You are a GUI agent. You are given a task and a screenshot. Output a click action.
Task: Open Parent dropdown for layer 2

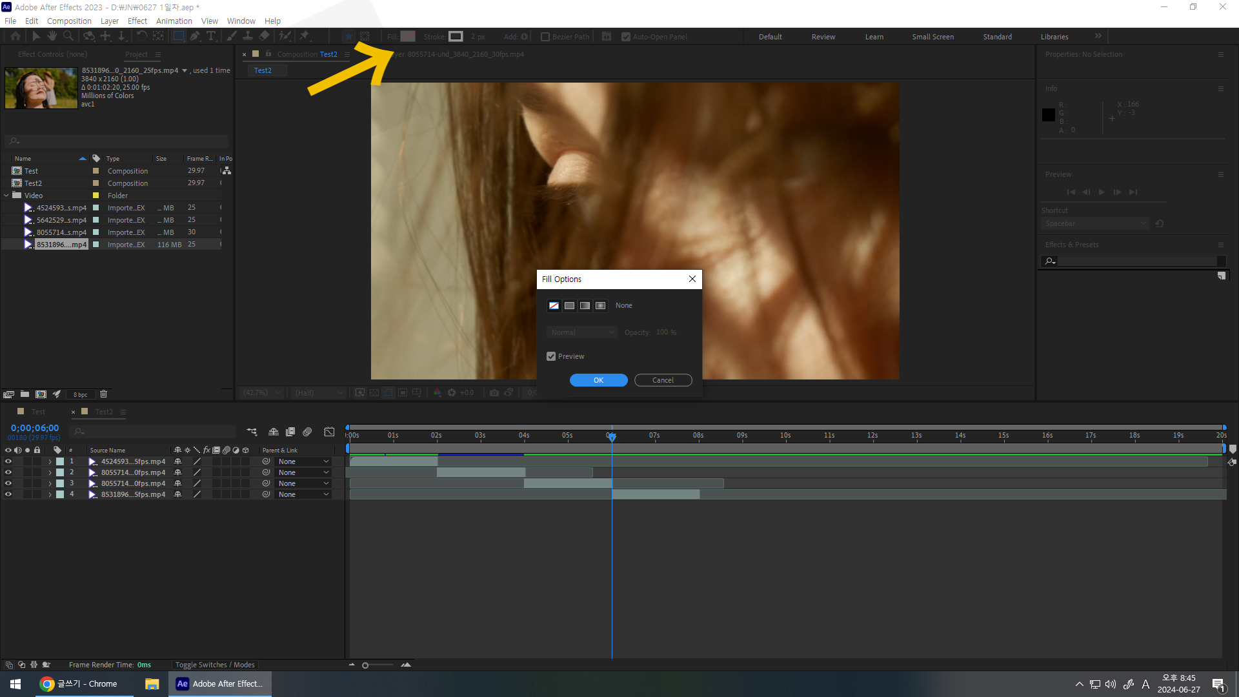pyautogui.click(x=303, y=472)
